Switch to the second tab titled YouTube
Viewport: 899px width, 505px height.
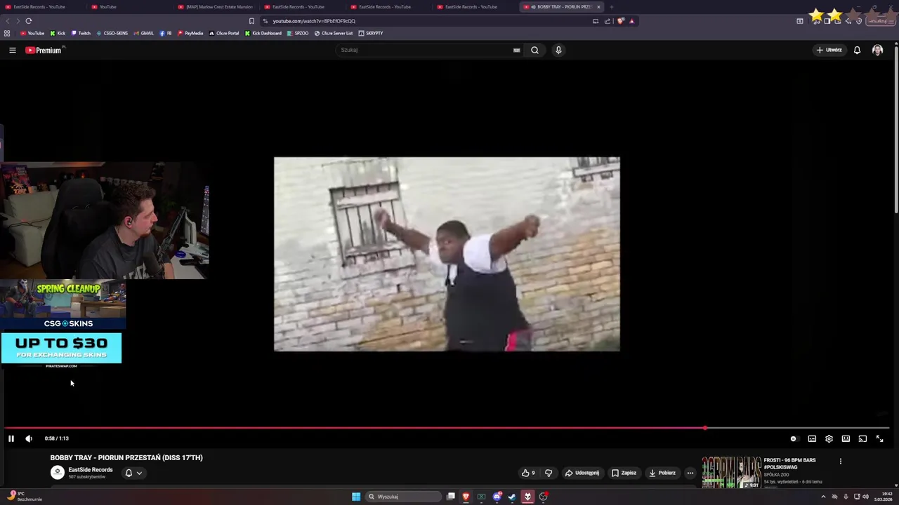(130, 7)
